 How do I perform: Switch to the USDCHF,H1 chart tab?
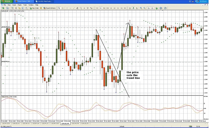tap(26, 124)
